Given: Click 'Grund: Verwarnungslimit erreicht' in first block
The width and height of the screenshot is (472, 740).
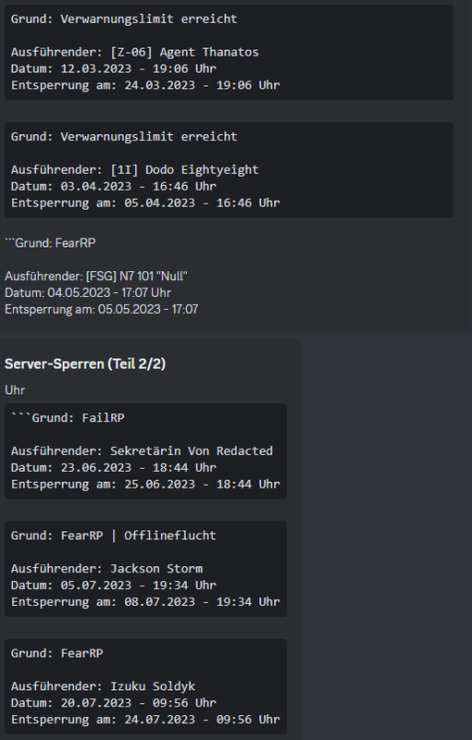Looking at the screenshot, I should pyautogui.click(x=124, y=18).
